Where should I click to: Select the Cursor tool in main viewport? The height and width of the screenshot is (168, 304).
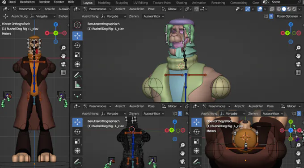[x=77, y=25]
